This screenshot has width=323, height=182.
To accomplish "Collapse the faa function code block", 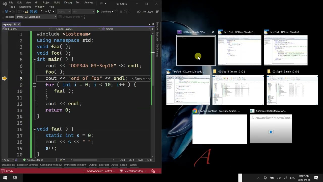I will pos(35,129).
